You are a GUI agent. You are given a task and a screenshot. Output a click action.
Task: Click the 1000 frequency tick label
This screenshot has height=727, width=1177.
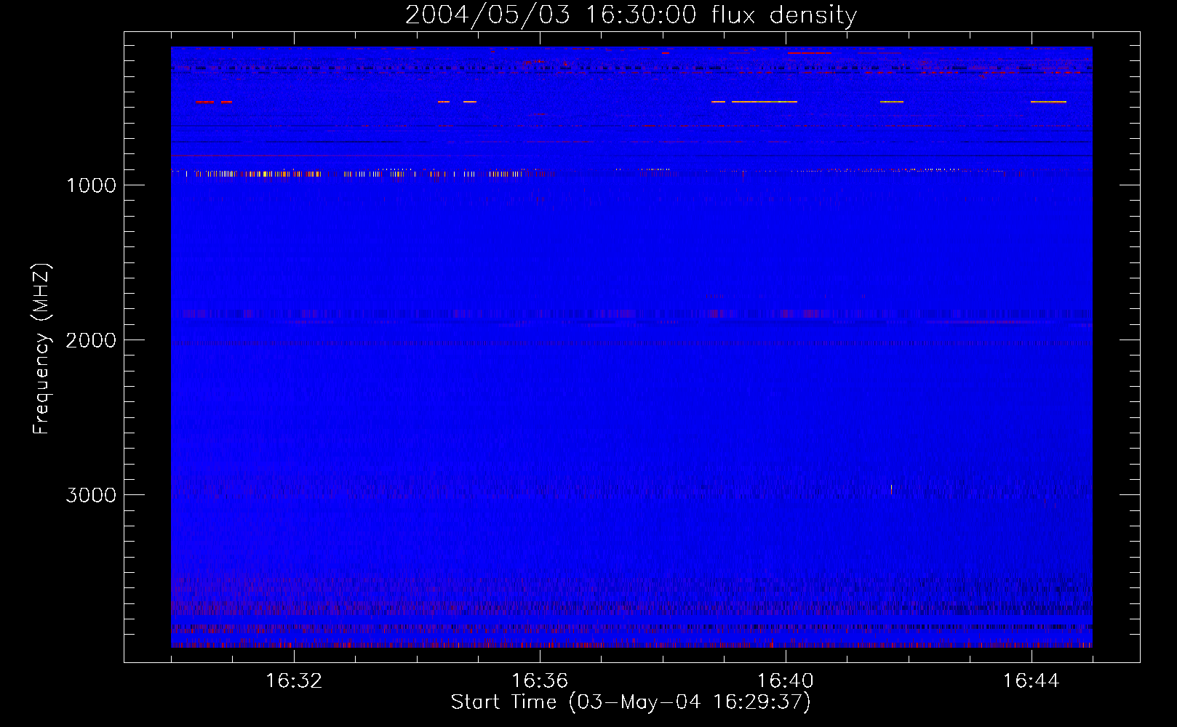click(91, 185)
